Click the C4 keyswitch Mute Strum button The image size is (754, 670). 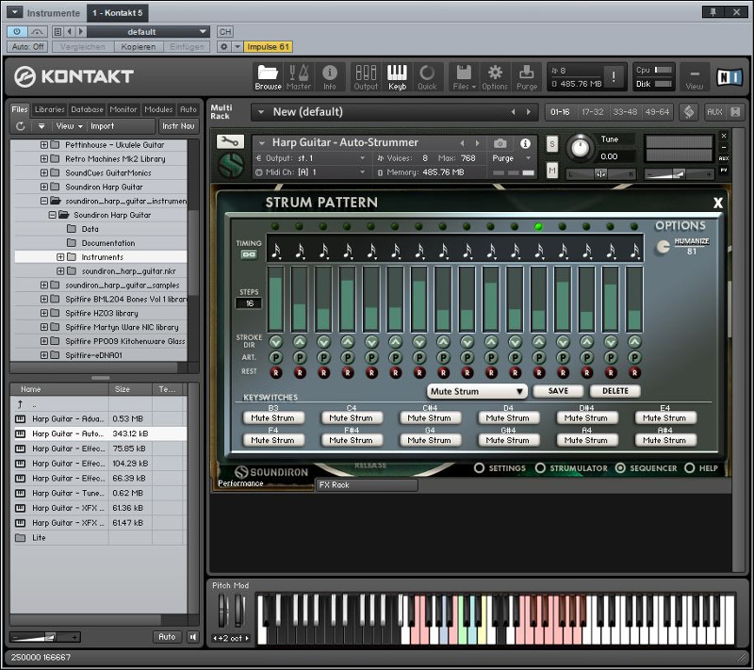[351, 418]
